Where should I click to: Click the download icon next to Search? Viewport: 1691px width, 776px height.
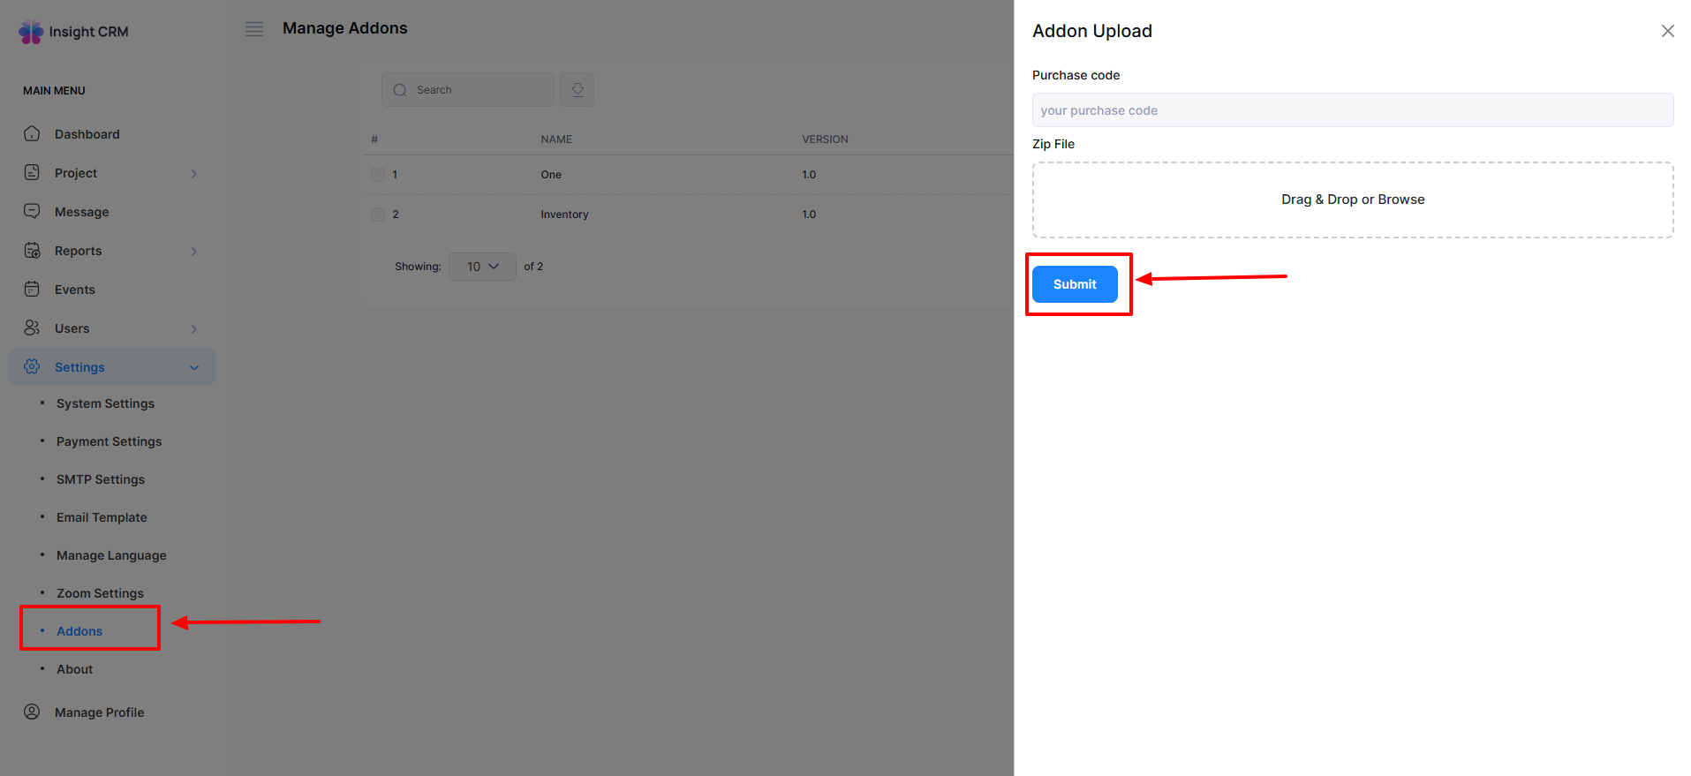coord(577,90)
